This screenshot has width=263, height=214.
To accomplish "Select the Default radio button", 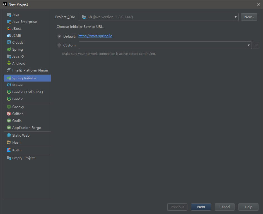I will [59, 36].
